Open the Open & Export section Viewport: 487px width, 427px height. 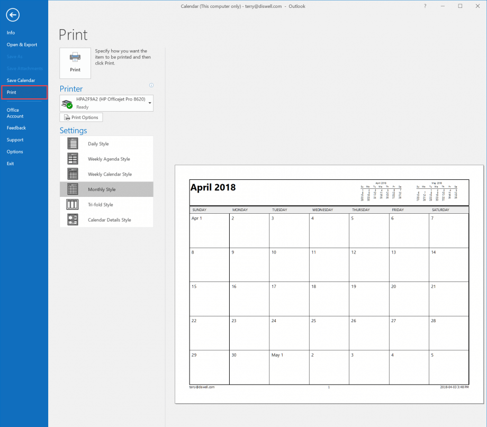pyautogui.click(x=22, y=44)
